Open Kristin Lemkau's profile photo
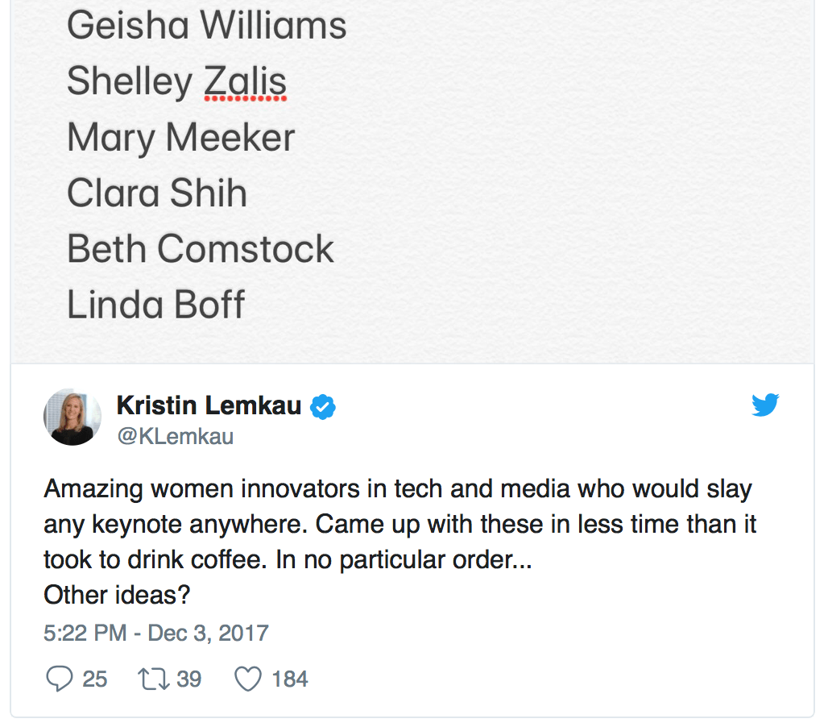This screenshot has height=727, width=828. (x=72, y=417)
